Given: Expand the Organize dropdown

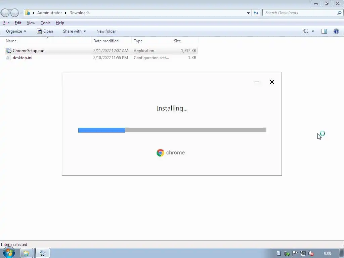Looking at the screenshot, I should pos(16,31).
